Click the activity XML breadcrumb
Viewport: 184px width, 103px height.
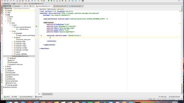(60, 9)
